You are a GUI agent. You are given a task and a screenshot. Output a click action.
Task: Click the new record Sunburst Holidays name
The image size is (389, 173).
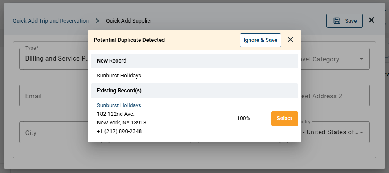(119, 76)
